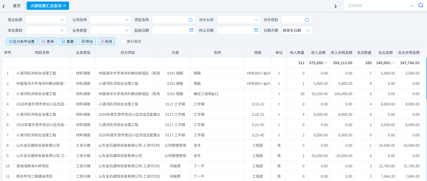Expand the 对方公司 dropdown
The height and width of the screenshot is (181, 427).
pos(256,20)
